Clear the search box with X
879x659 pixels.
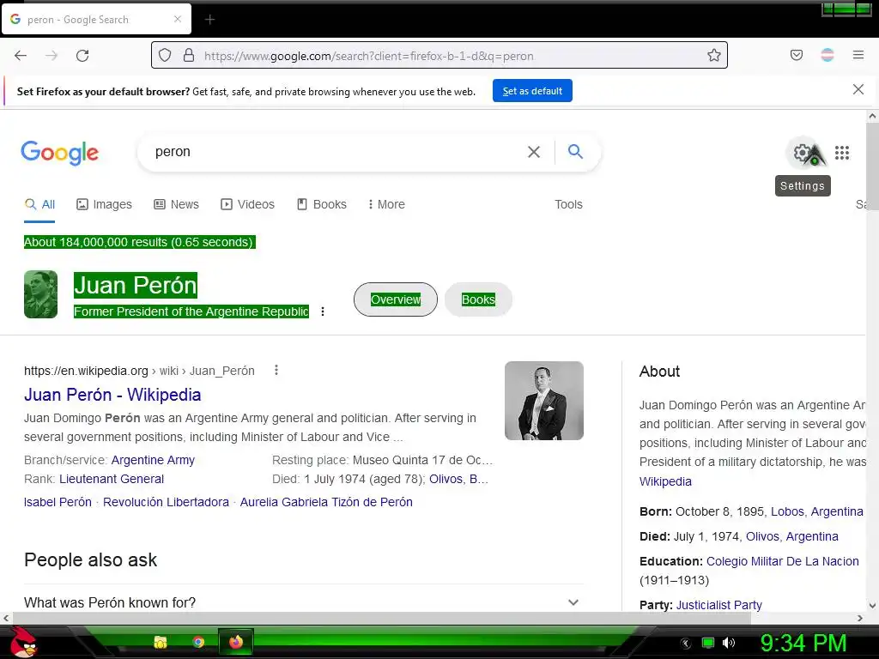point(534,152)
